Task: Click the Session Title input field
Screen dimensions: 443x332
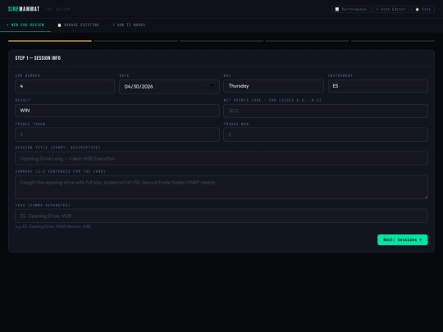Action: tap(221, 158)
